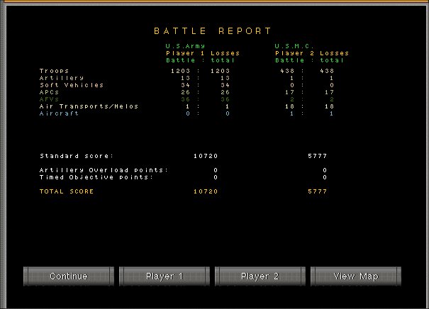The image size is (429, 309).
Task: Select the Timed Objective points label
Action: point(96,177)
